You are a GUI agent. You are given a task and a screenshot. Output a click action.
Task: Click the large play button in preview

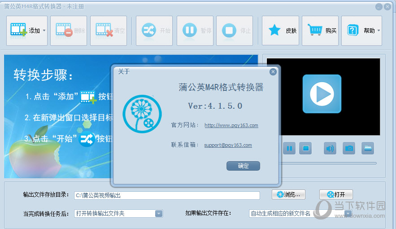point(322,94)
